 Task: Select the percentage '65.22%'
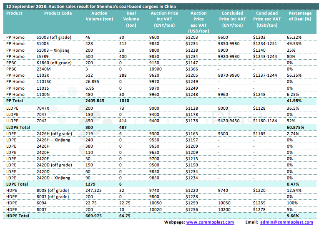tap(294, 38)
